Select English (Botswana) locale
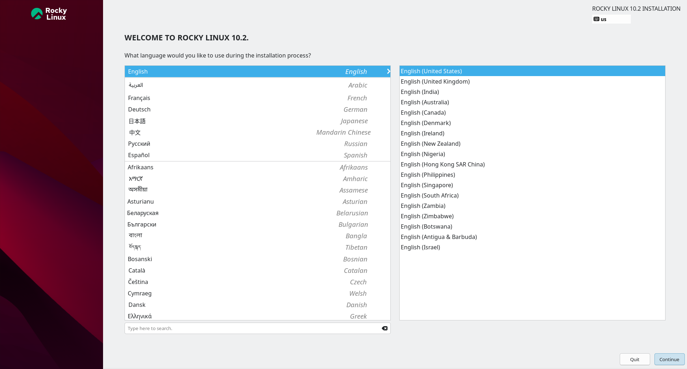The image size is (687, 369). (532, 226)
